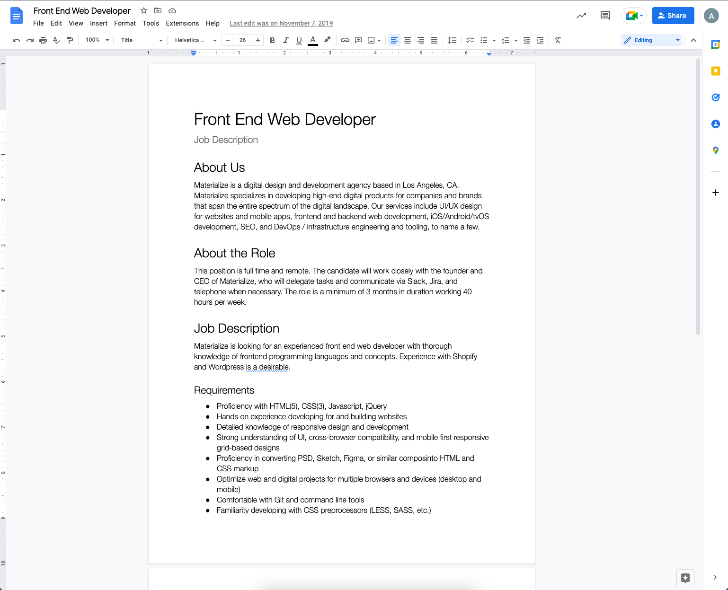This screenshot has height=590, width=728.
Task: Open line and paragraph spacing
Action: point(452,40)
